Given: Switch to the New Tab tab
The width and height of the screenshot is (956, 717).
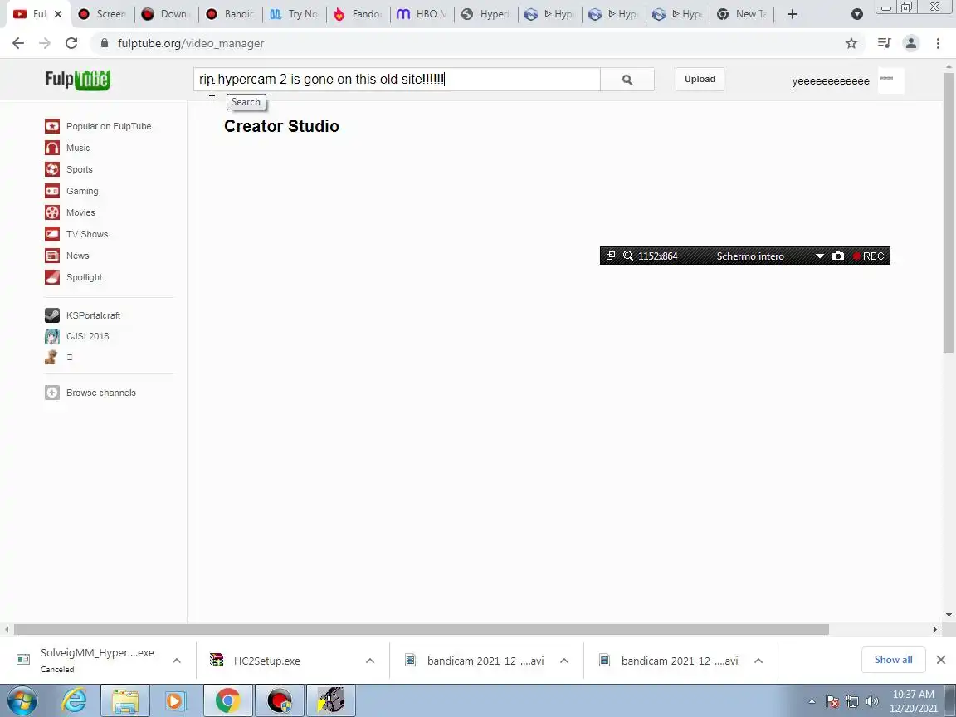Looking at the screenshot, I should [x=742, y=14].
